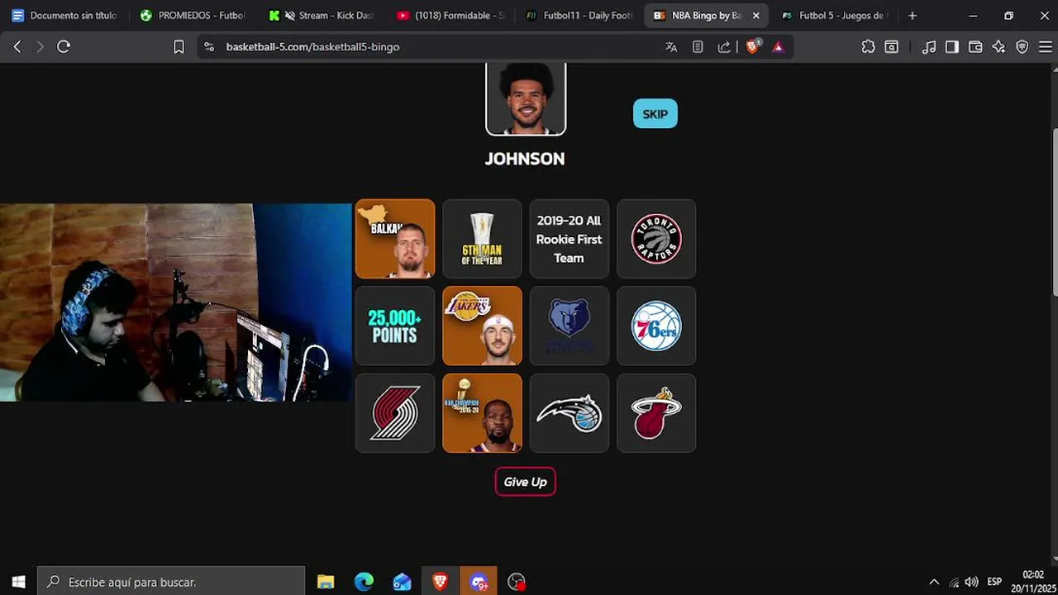The height and width of the screenshot is (595, 1058).
Task: Open Brave Rewards triangle icon
Action: point(778,47)
